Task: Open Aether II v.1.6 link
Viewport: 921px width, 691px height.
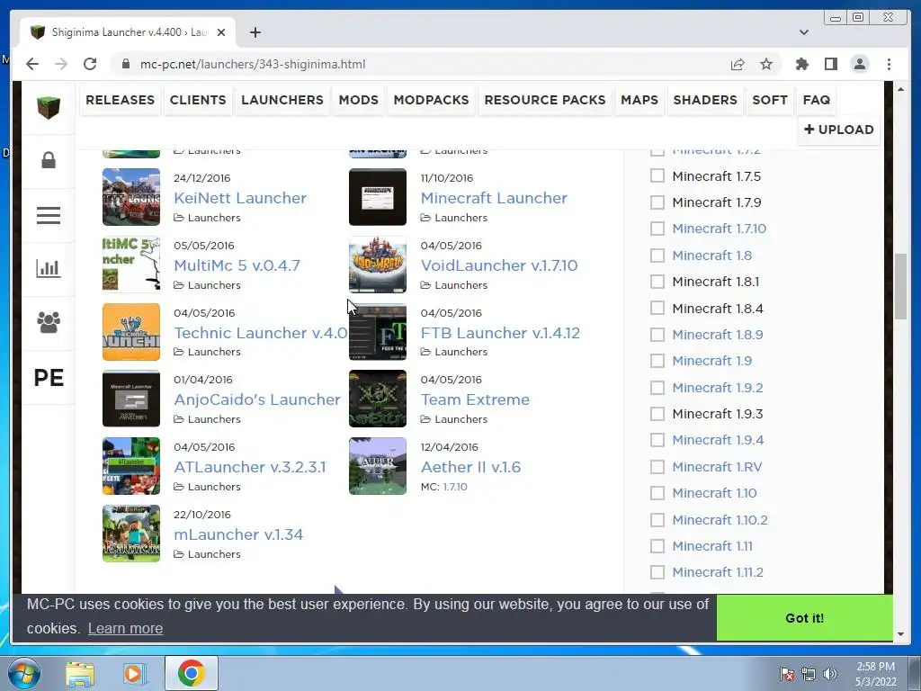Action: (x=470, y=467)
